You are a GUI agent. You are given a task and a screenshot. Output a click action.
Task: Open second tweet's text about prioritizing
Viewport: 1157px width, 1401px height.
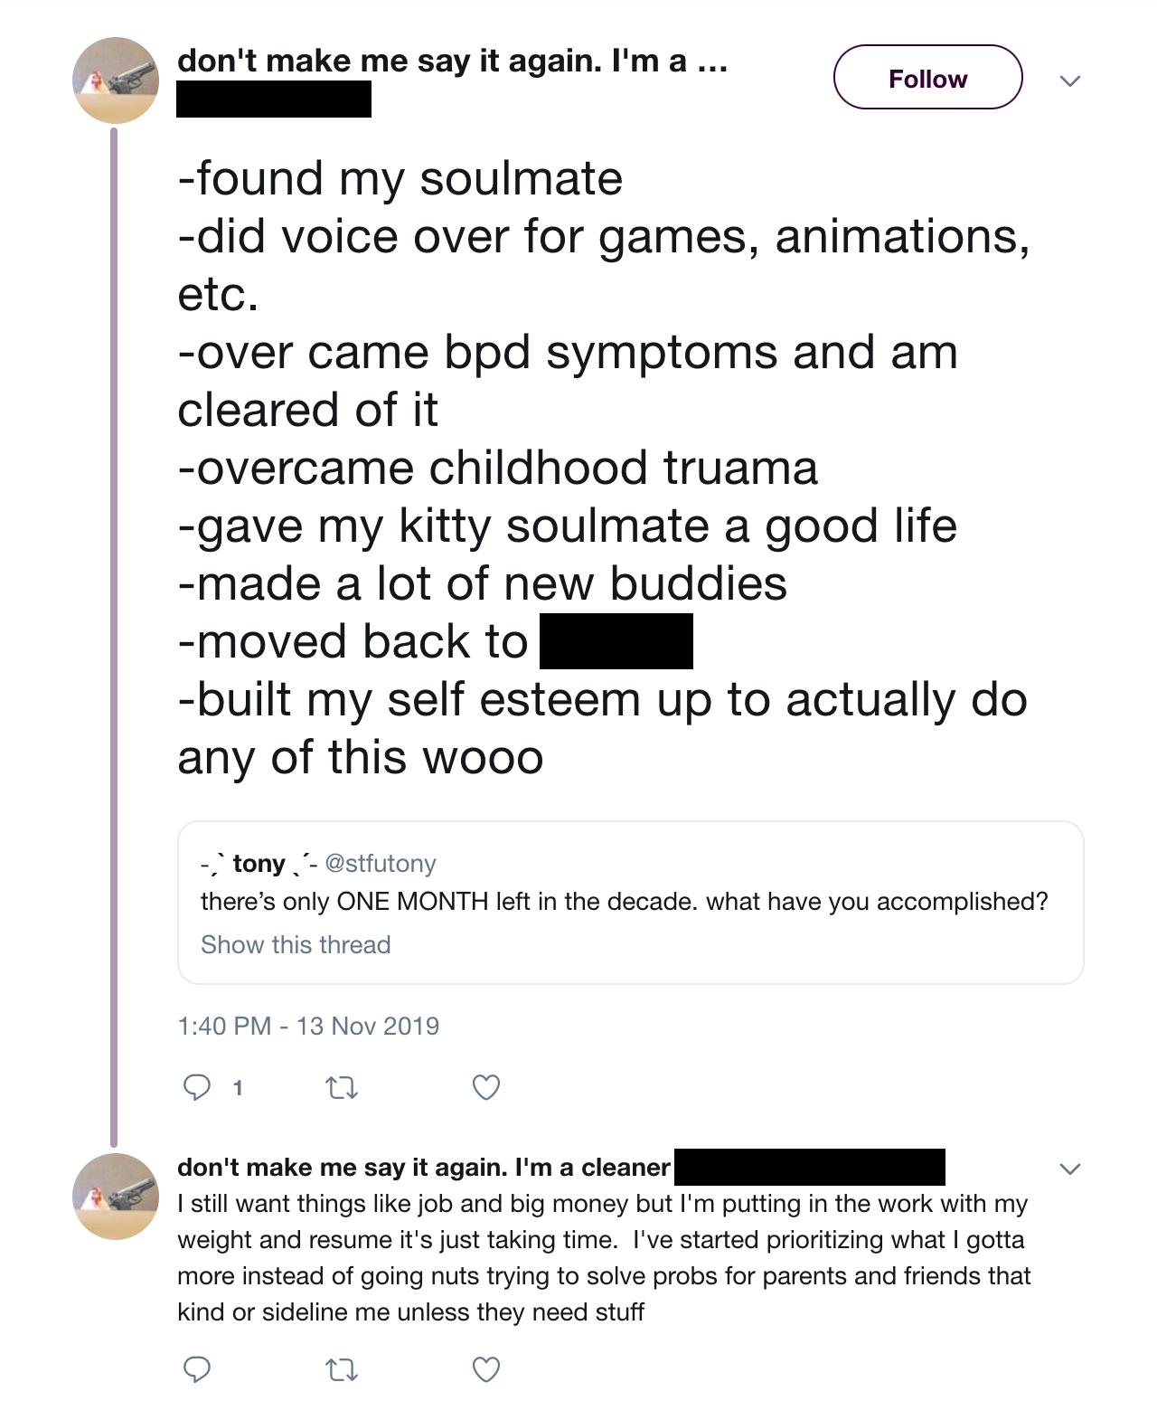604,1258
